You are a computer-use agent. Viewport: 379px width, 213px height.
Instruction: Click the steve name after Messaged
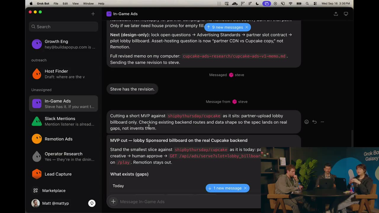(x=239, y=75)
